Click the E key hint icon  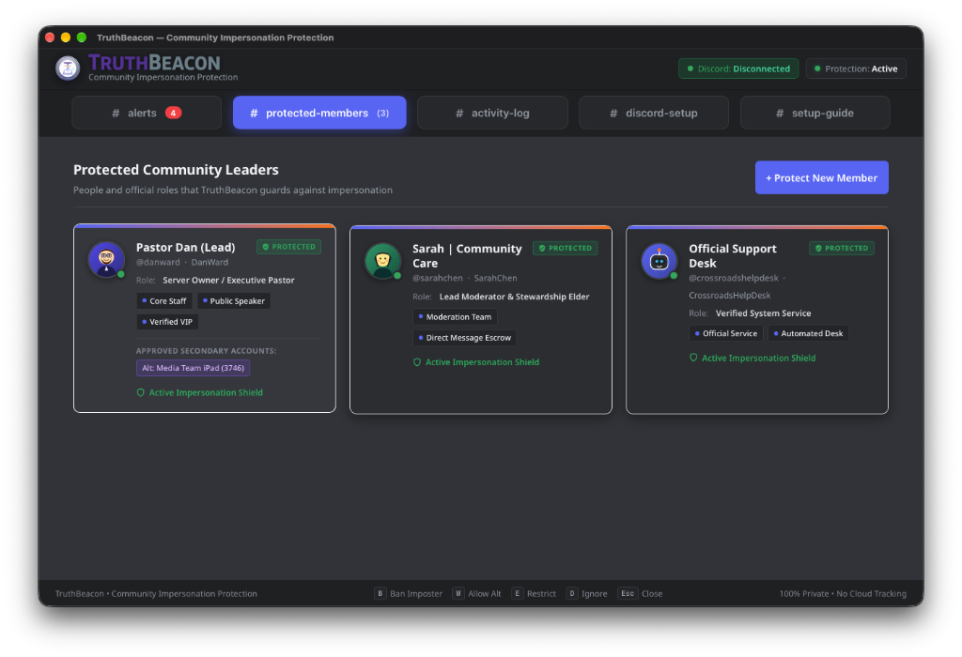[518, 593]
